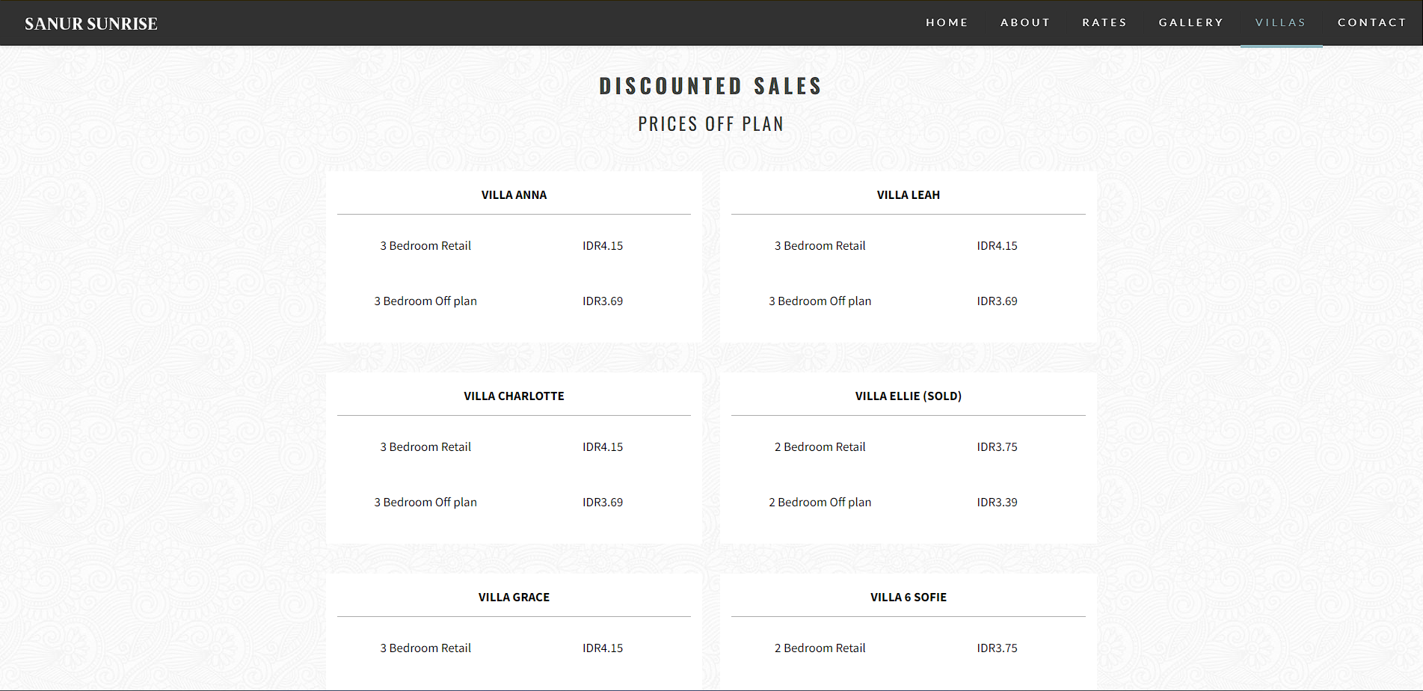Click the Villa Ellie (Sold) heading

pyautogui.click(x=909, y=396)
